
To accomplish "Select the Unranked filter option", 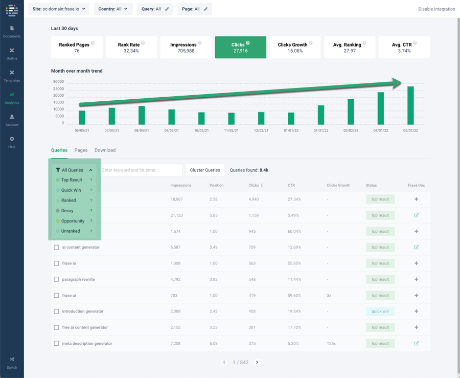I will tap(71, 231).
